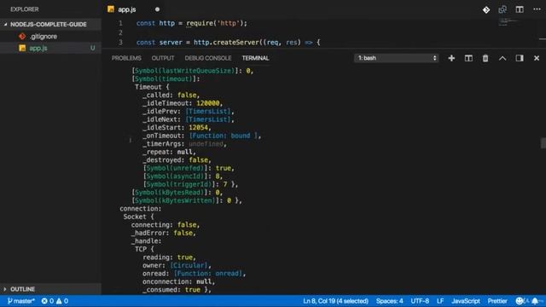
Task: Open the source control changes icon in the editor toolbar
Action: tap(486, 9)
